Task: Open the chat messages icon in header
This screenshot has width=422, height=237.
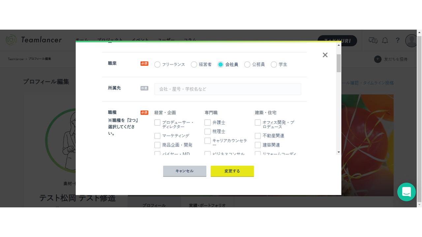Action: tap(373, 40)
